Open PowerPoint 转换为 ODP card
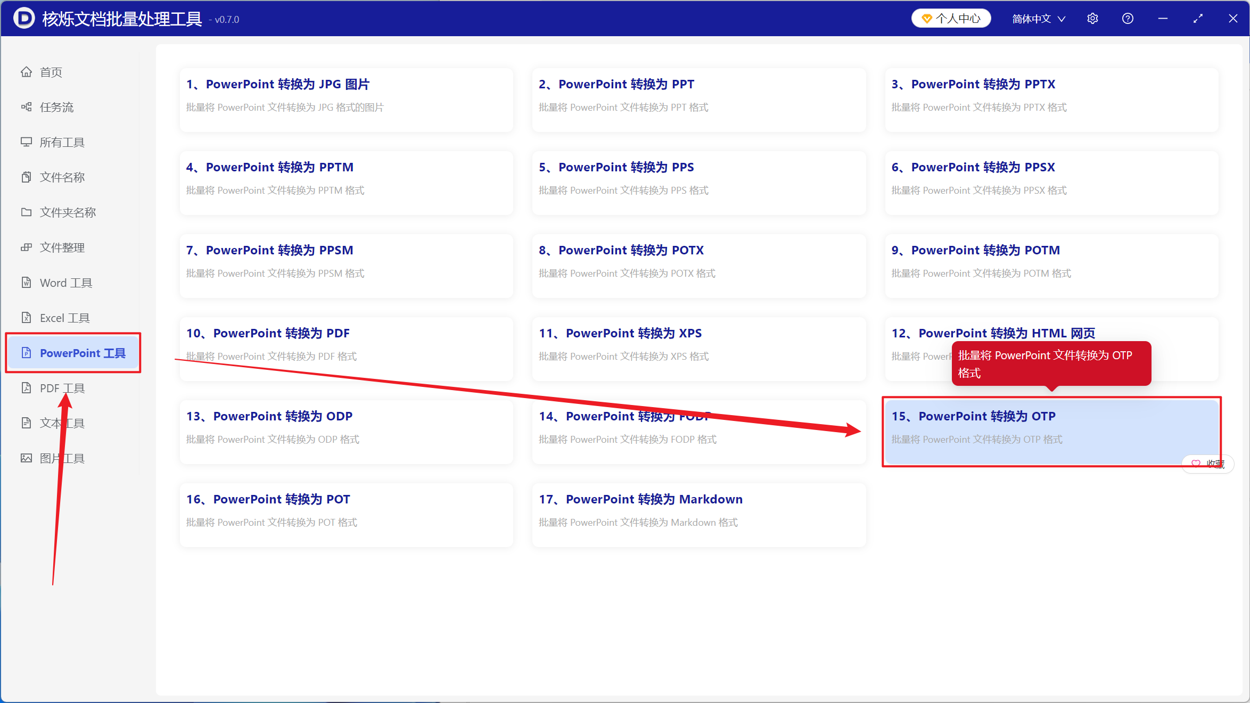The image size is (1250, 703). click(x=346, y=432)
